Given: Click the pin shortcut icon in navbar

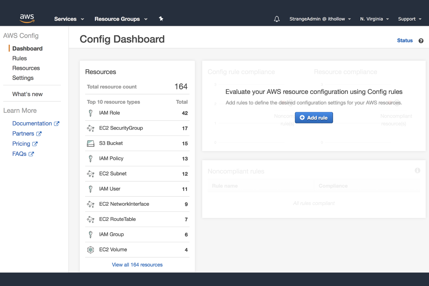Looking at the screenshot, I should coord(161,19).
